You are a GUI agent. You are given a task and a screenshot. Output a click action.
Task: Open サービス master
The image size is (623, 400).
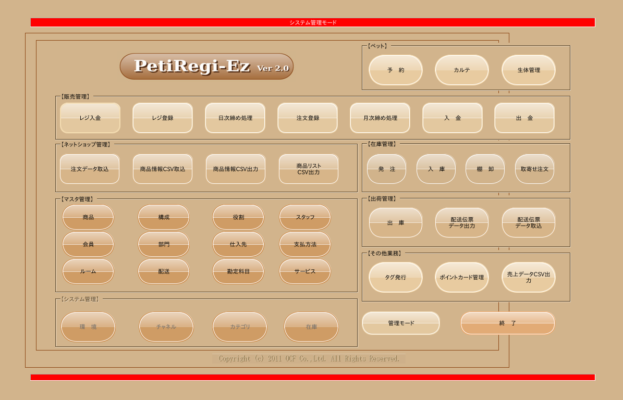point(305,271)
